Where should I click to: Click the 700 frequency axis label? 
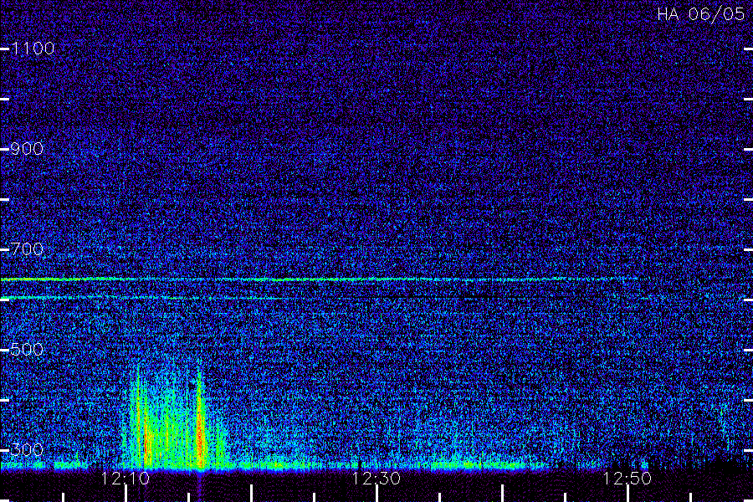[27, 249]
